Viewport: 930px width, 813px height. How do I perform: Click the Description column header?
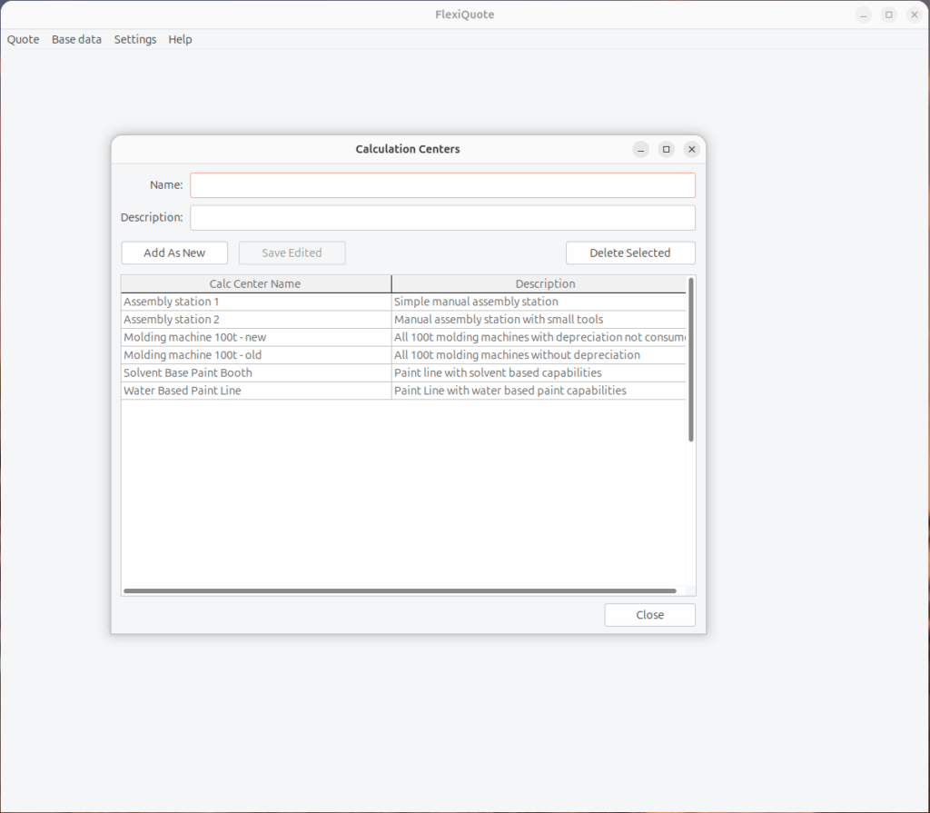[x=545, y=283]
